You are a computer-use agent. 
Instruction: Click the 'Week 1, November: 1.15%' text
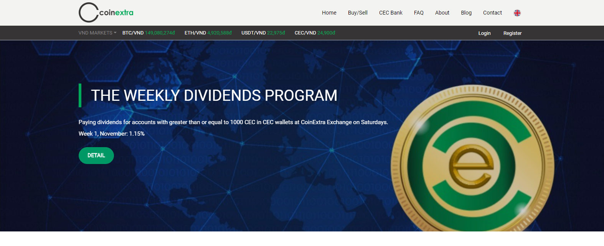coord(112,134)
